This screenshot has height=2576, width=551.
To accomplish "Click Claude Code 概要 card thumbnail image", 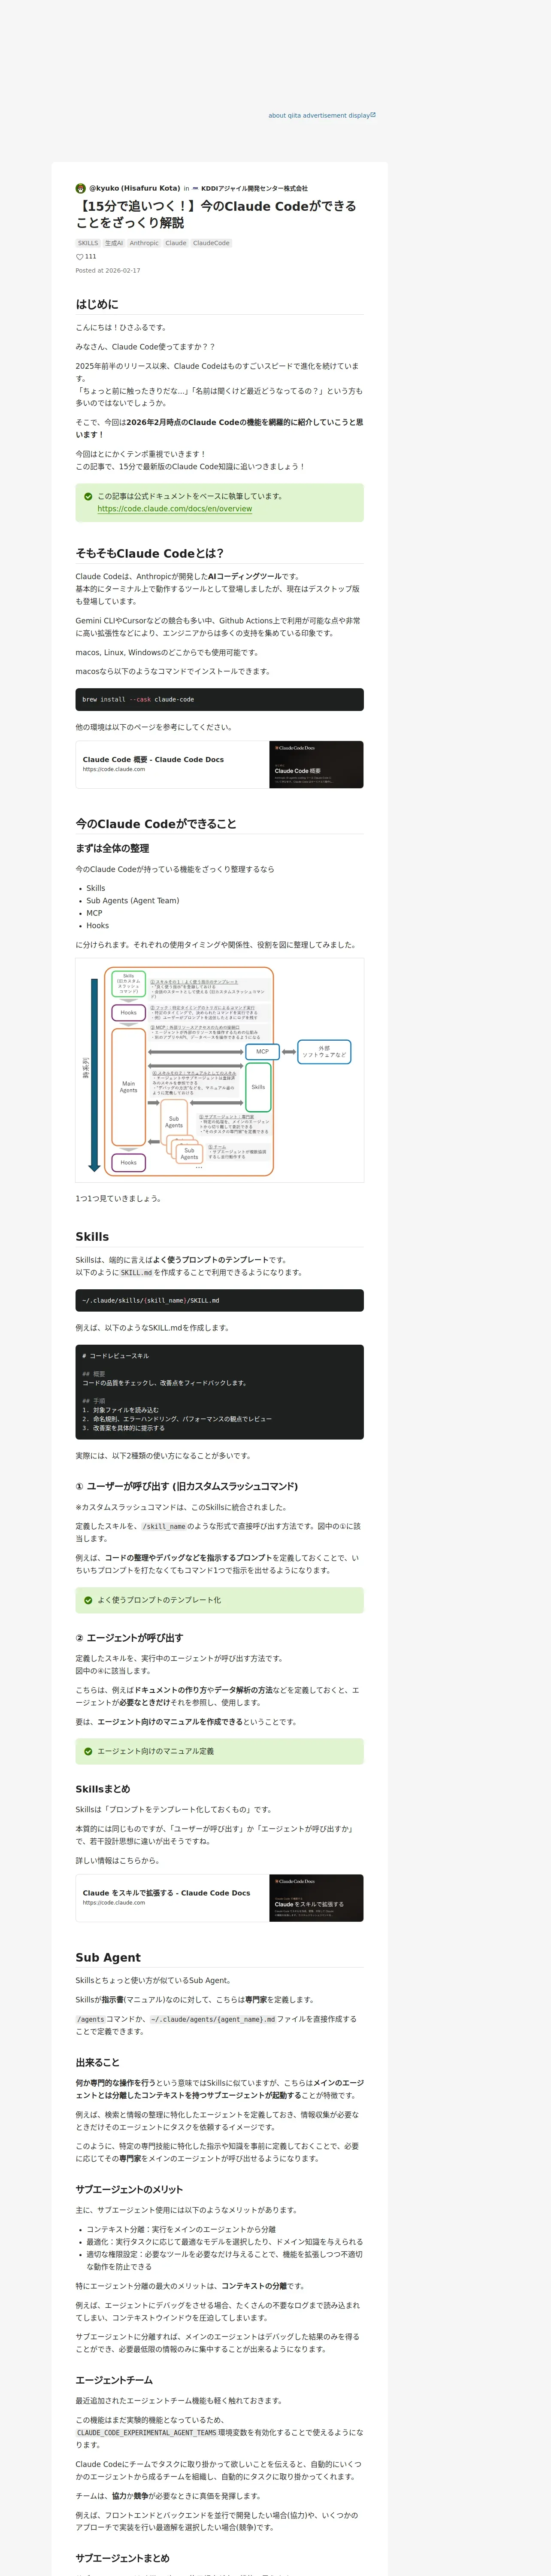I will click(316, 765).
